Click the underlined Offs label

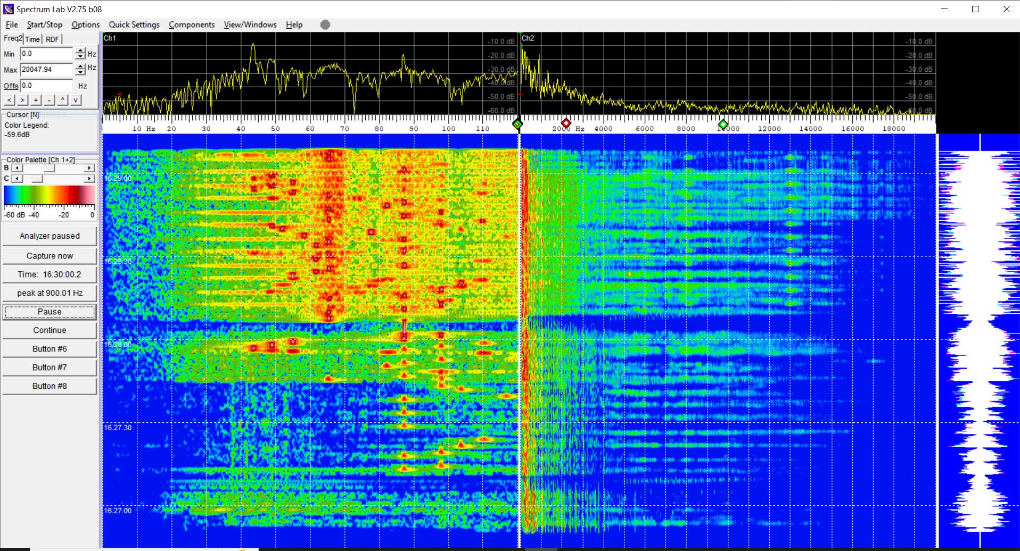[x=11, y=86]
